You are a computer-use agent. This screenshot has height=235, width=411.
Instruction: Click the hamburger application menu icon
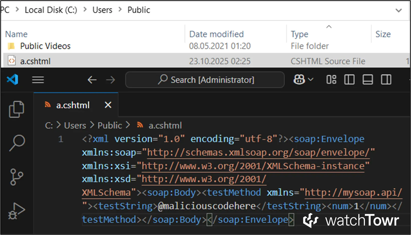point(38,80)
